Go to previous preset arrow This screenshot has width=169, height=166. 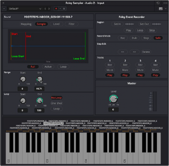pyautogui.click(x=45, y=9)
